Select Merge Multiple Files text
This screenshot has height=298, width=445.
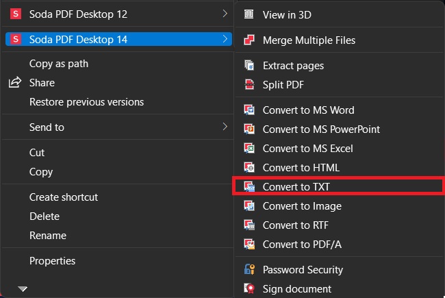click(x=309, y=40)
